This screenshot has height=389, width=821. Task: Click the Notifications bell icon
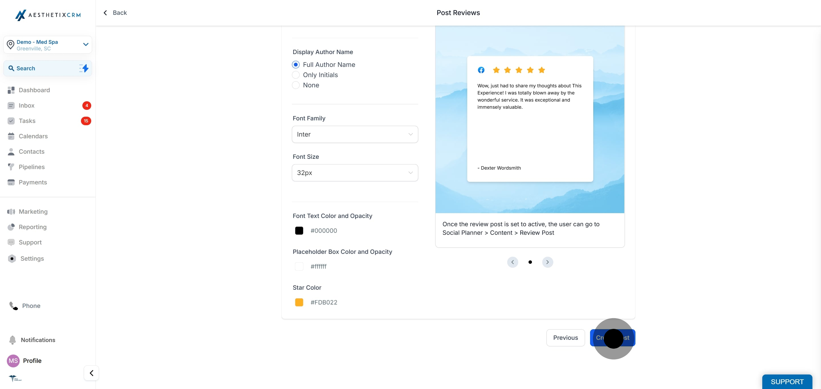13,340
